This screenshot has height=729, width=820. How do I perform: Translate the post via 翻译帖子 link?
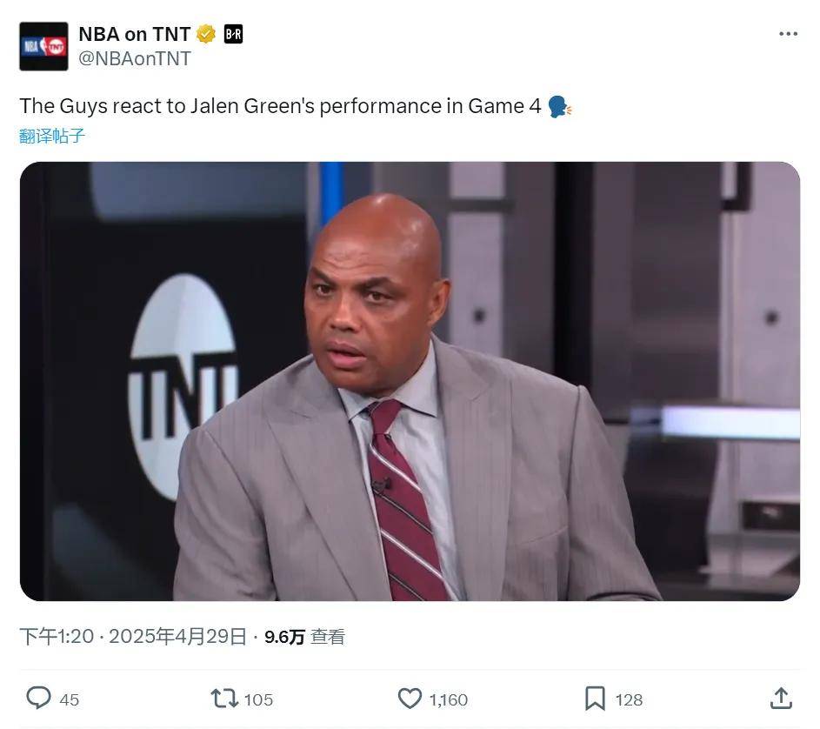pyautogui.click(x=52, y=136)
